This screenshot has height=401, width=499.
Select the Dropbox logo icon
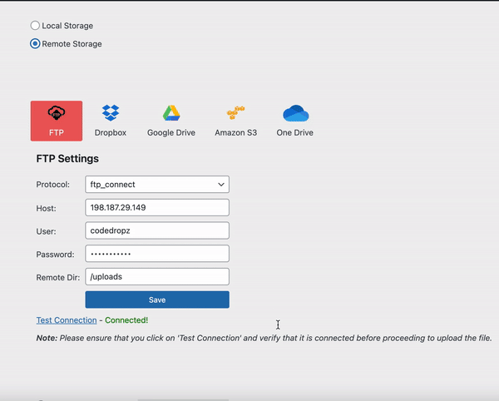pyautogui.click(x=111, y=113)
